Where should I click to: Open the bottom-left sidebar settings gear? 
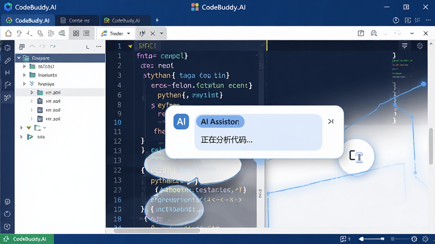coord(8,202)
